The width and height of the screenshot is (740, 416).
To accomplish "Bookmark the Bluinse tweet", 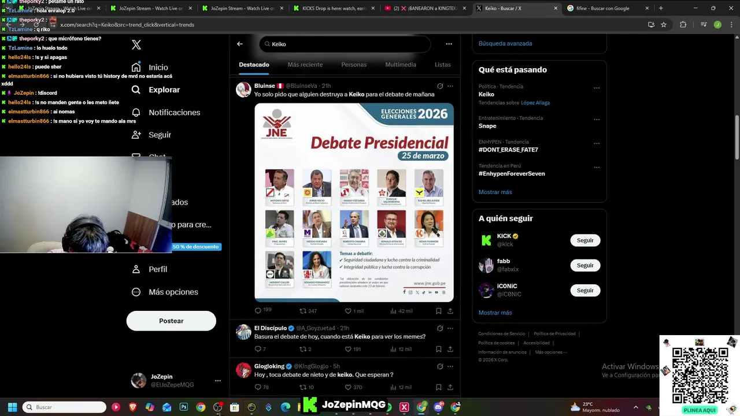I will click(x=439, y=311).
